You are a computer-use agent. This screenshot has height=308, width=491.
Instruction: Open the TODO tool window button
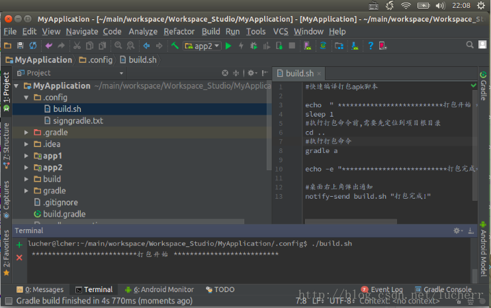pos(220,289)
